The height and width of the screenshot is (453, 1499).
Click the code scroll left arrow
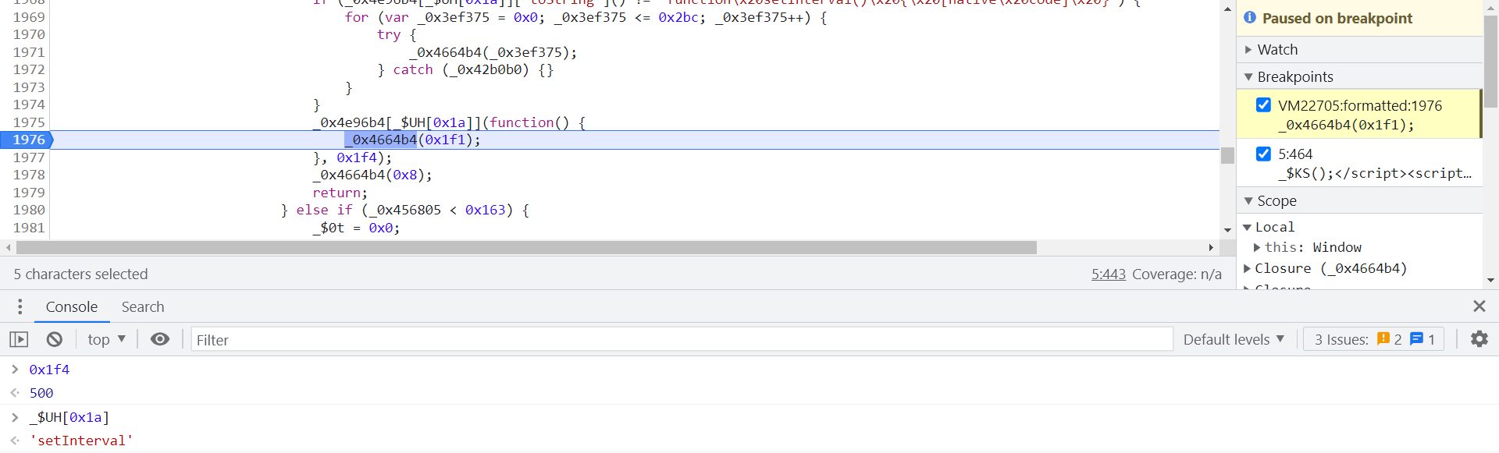point(8,247)
